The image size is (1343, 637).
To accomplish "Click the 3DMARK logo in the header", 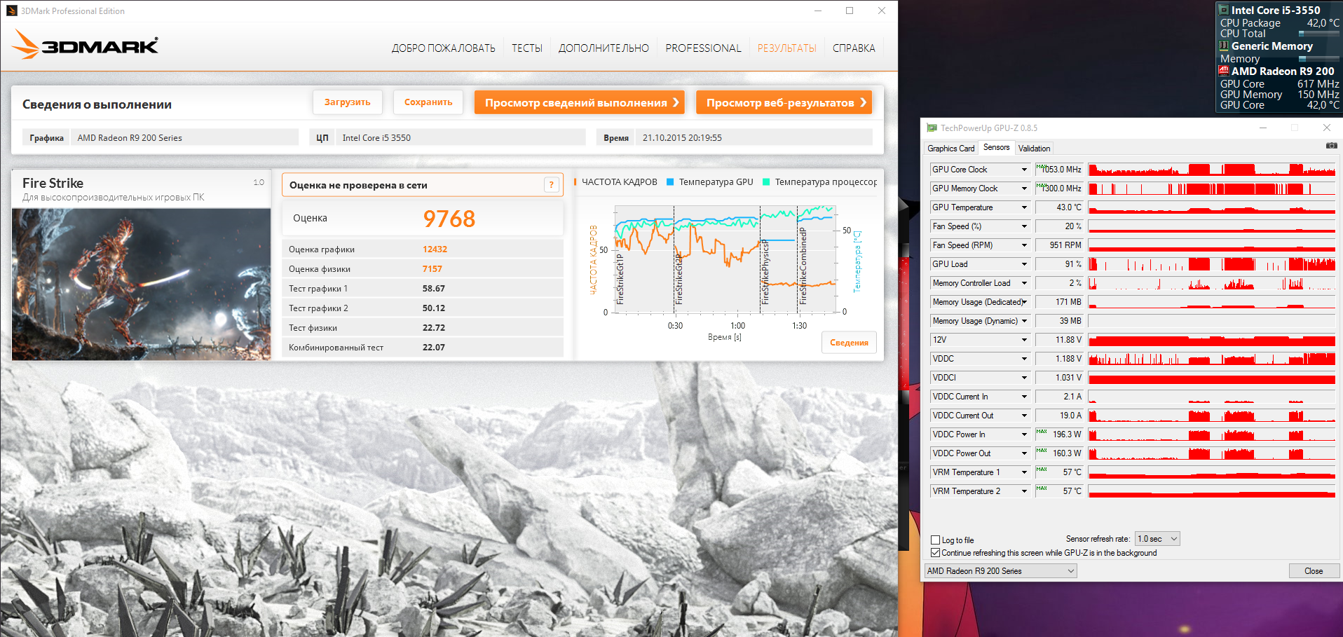I will pos(85,44).
